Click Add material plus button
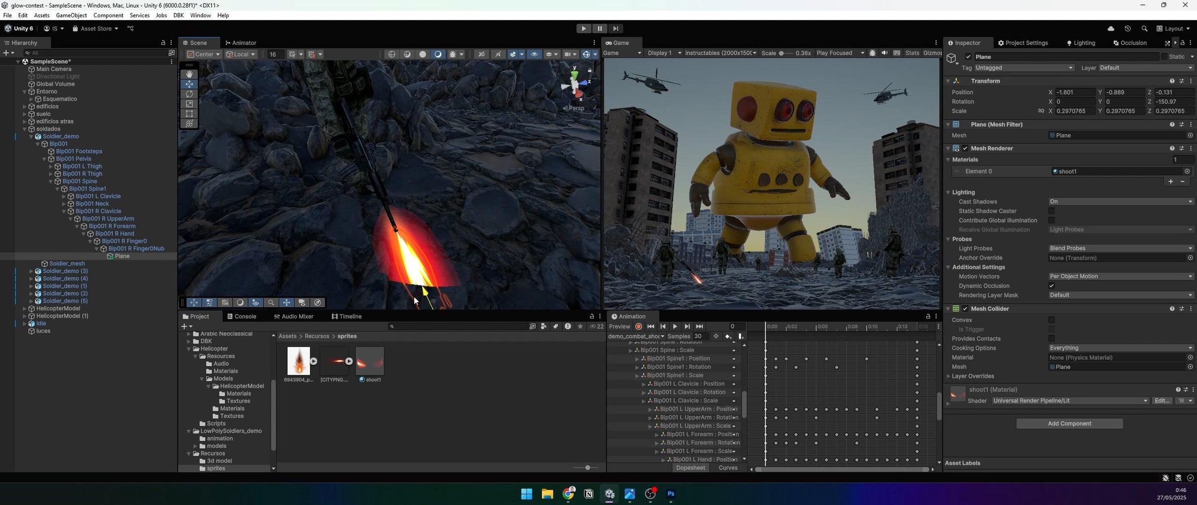 click(x=1170, y=182)
